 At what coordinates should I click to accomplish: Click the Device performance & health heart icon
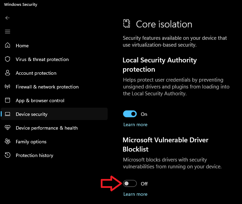pos(8,128)
